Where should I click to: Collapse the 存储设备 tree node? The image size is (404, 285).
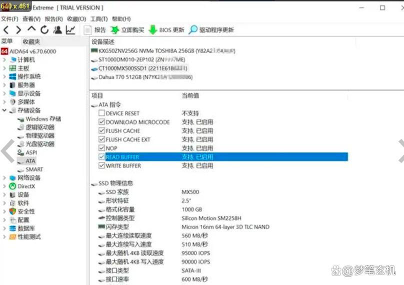click(x=4, y=110)
